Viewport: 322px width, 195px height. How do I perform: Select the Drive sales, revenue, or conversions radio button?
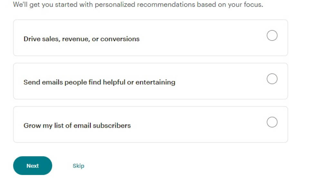272,35
